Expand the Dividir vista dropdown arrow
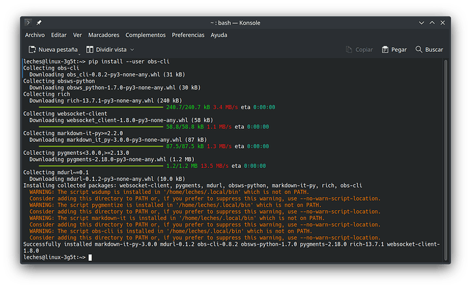The height and width of the screenshot is (288, 471). (132, 50)
